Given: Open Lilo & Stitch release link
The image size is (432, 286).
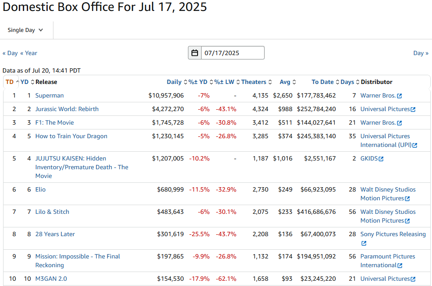Looking at the screenshot, I should pos(52,212).
